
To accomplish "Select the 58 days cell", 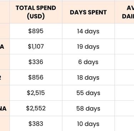I will coord(88,108).
